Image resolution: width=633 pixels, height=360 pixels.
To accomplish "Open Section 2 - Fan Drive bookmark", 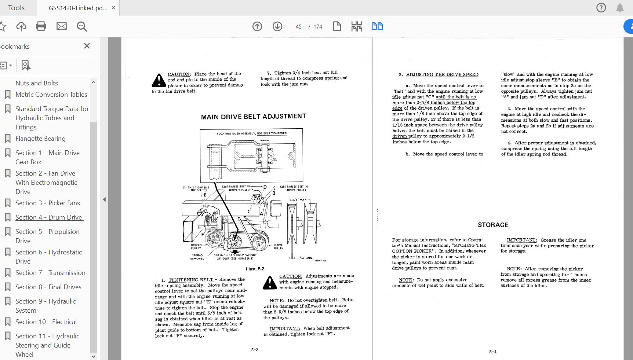I will coord(46,183).
